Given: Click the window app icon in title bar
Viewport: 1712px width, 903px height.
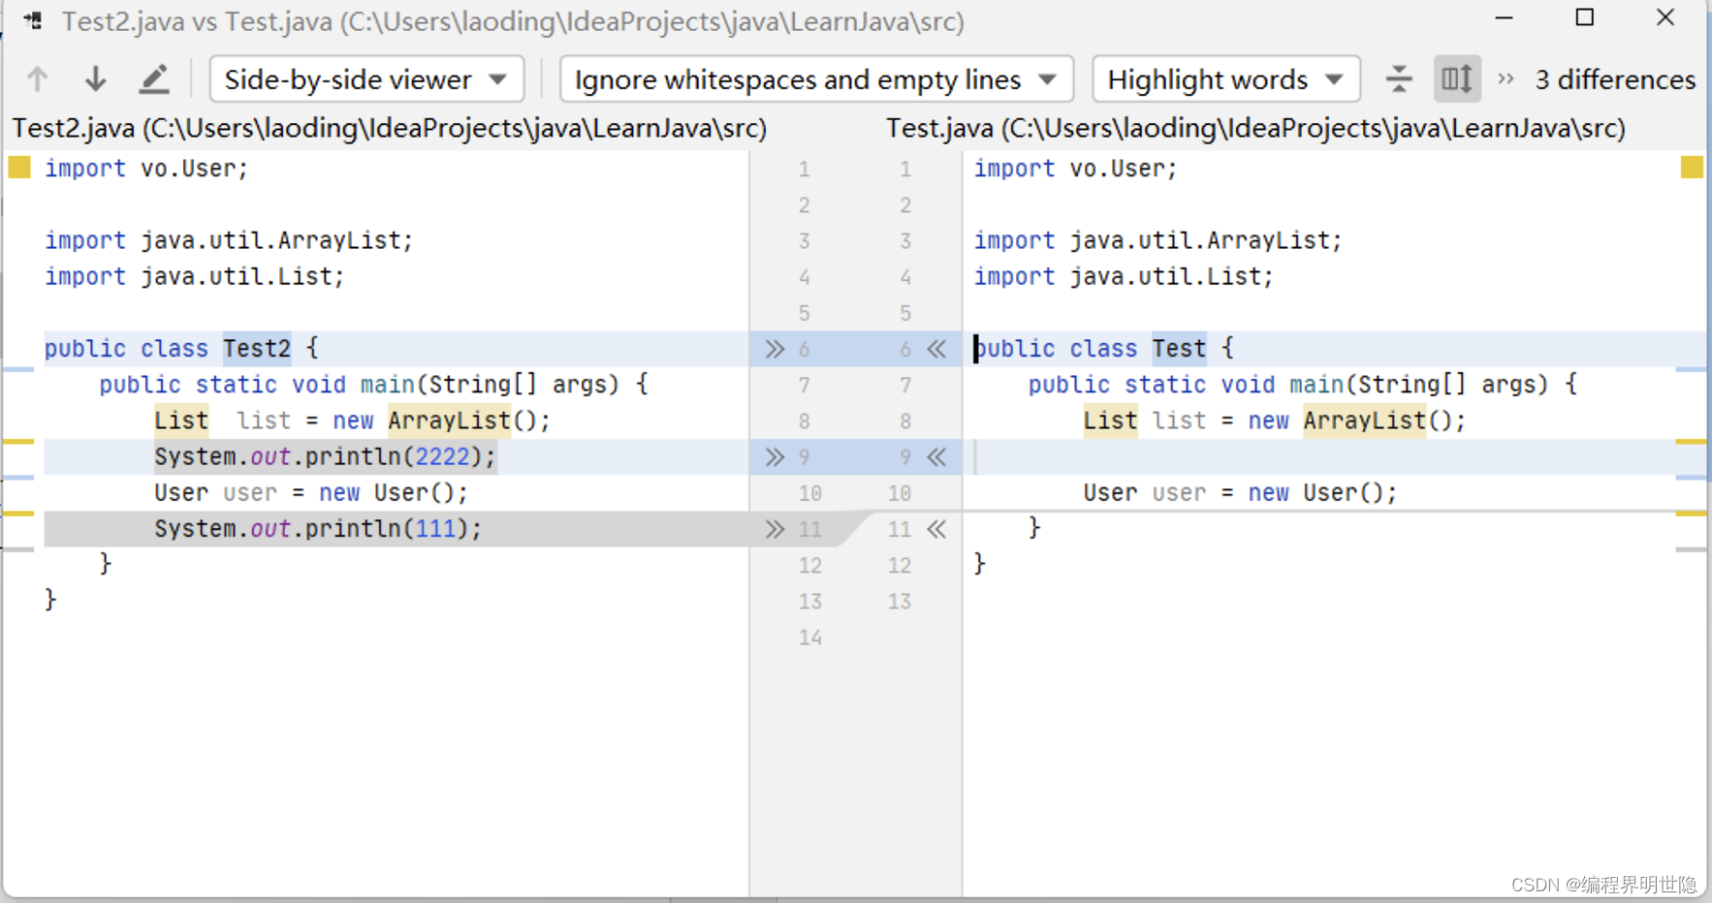Looking at the screenshot, I should (x=33, y=20).
